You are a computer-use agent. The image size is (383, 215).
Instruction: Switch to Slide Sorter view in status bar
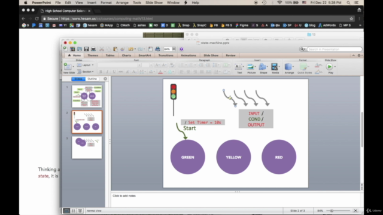[73, 211]
